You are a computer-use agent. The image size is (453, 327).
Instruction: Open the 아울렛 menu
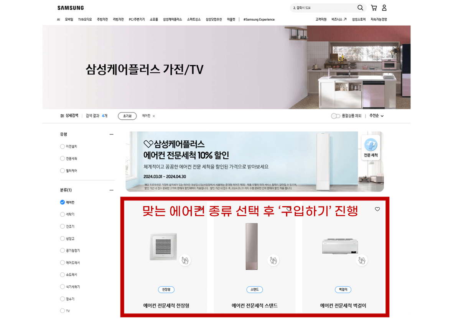tap(231, 20)
